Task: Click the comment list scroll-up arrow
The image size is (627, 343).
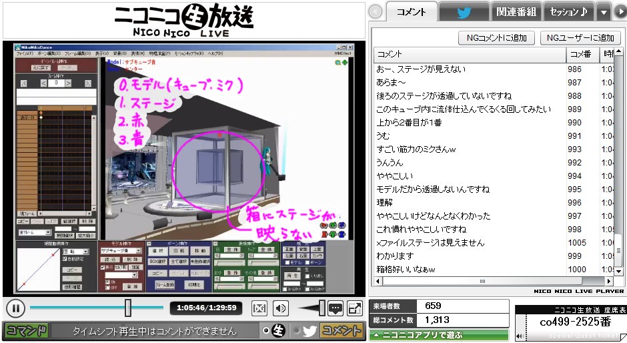Action: point(618,52)
